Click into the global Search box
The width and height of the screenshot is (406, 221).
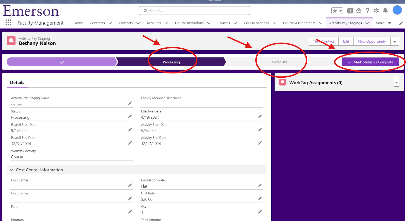[194, 11]
